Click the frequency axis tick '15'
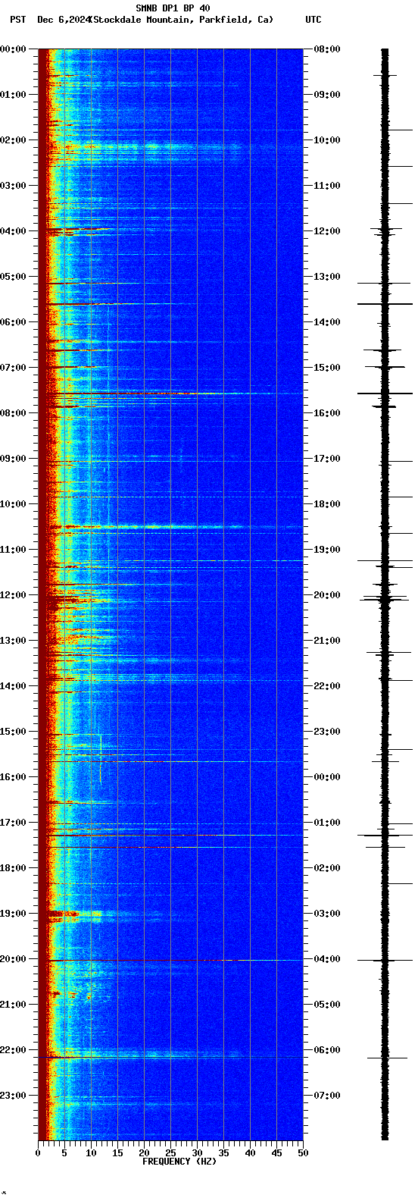Viewport: 418px width, 1201px height. tap(117, 1152)
